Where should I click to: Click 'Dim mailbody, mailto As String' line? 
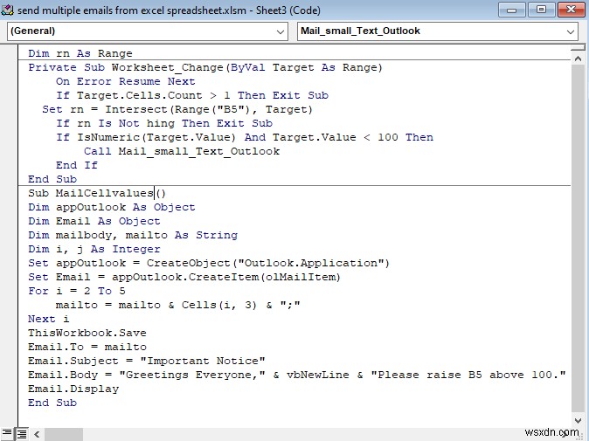[133, 235]
